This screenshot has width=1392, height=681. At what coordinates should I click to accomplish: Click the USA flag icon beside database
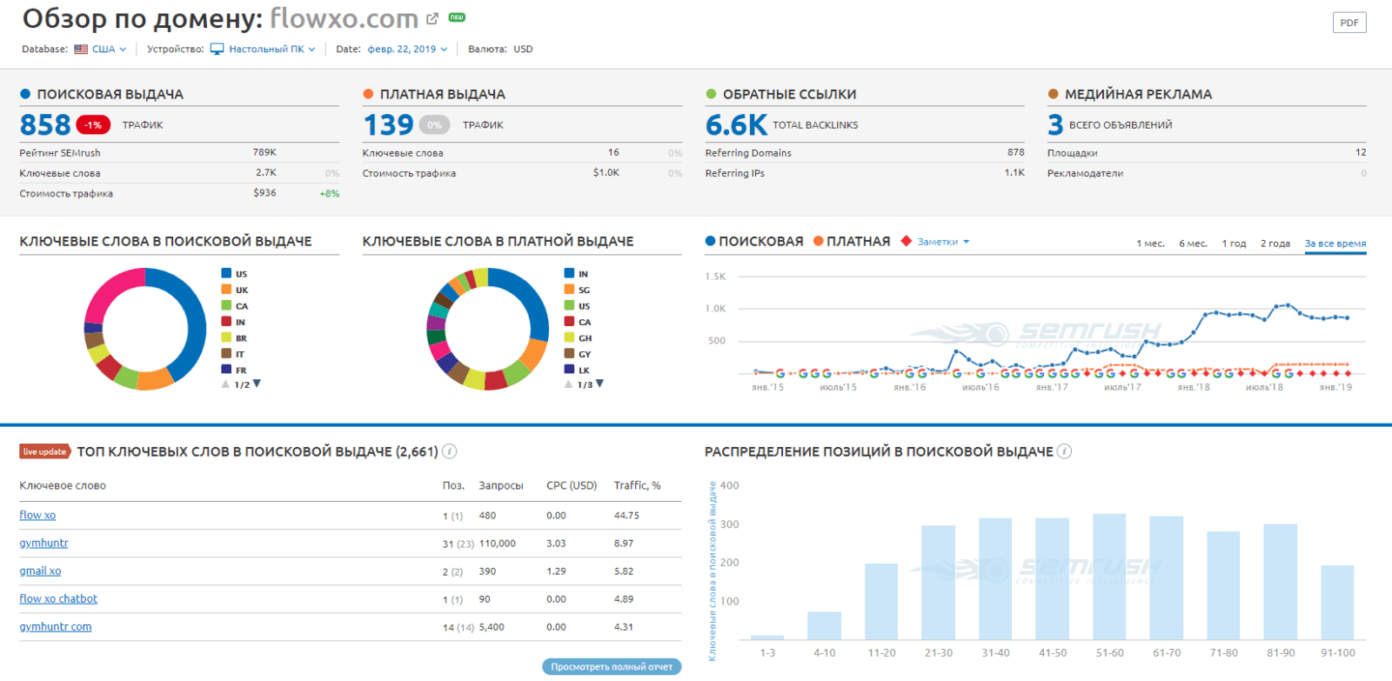click(x=81, y=50)
